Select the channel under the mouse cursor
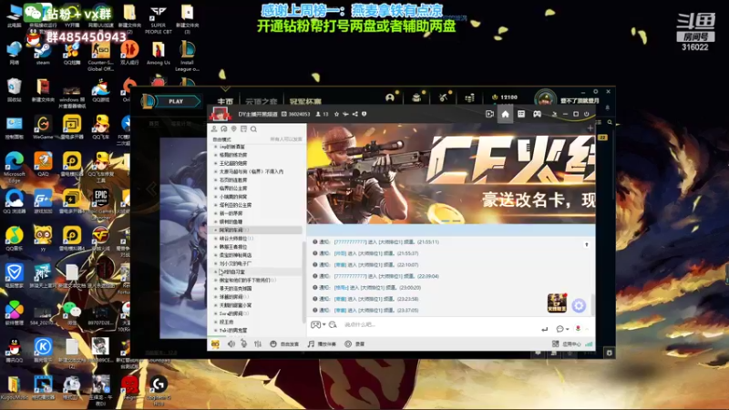Viewport: 729px width, 410px height. coord(255,272)
